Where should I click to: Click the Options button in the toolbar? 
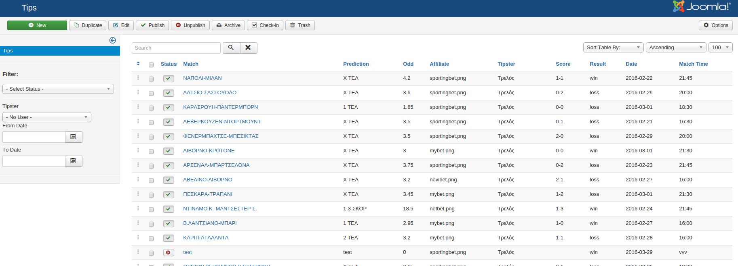(715, 25)
